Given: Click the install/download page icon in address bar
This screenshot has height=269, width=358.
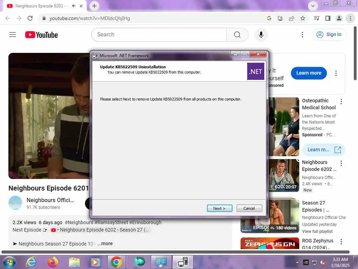Looking at the screenshot, I should point(280,18).
